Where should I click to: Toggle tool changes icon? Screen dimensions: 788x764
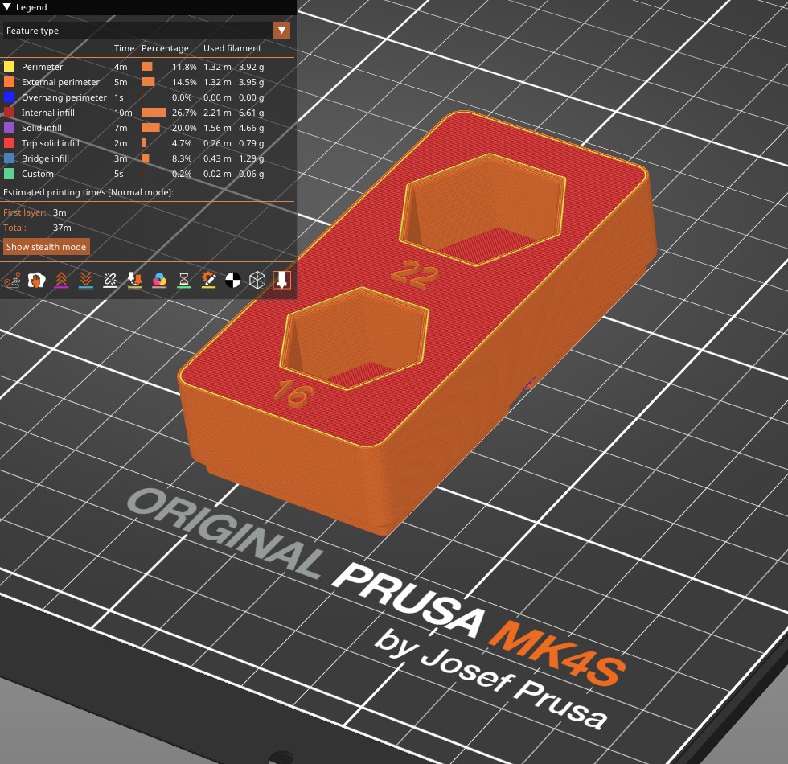click(x=135, y=280)
